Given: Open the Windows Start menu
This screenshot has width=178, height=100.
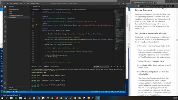Looking at the screenshot, I should (2, 98).
